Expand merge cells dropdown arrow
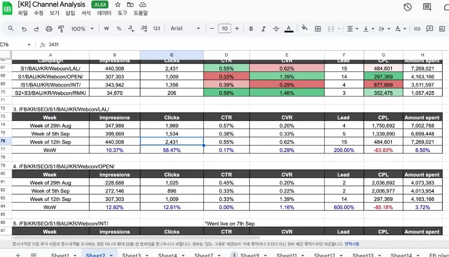Image resolution: width=449 pixels, height=257 pixels. click(x=339, y=29)
